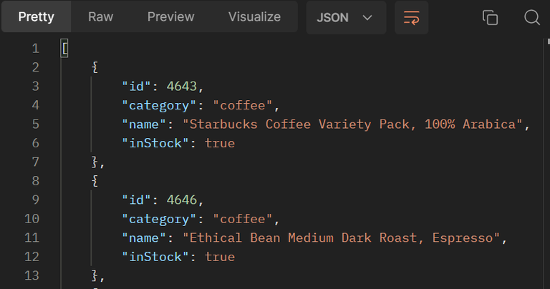Click the "category" key on line 10
This screenshot has height=289, width=550.
pos(159,220)
